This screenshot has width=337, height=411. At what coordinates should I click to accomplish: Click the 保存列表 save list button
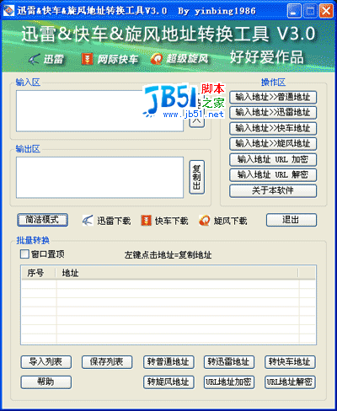click(107, 362)
